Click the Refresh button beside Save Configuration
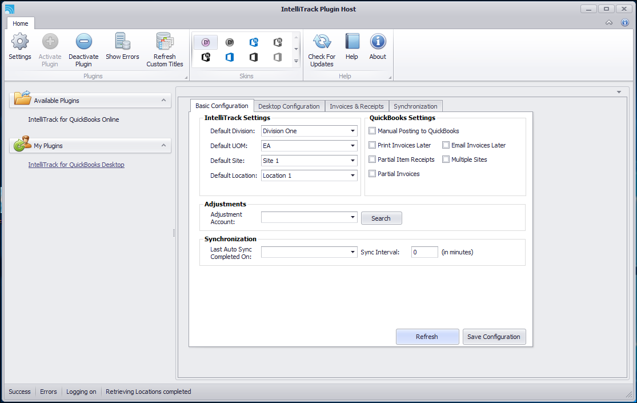Image resolution: width=637 pixels, height=403 pixels. click(427, 337)
